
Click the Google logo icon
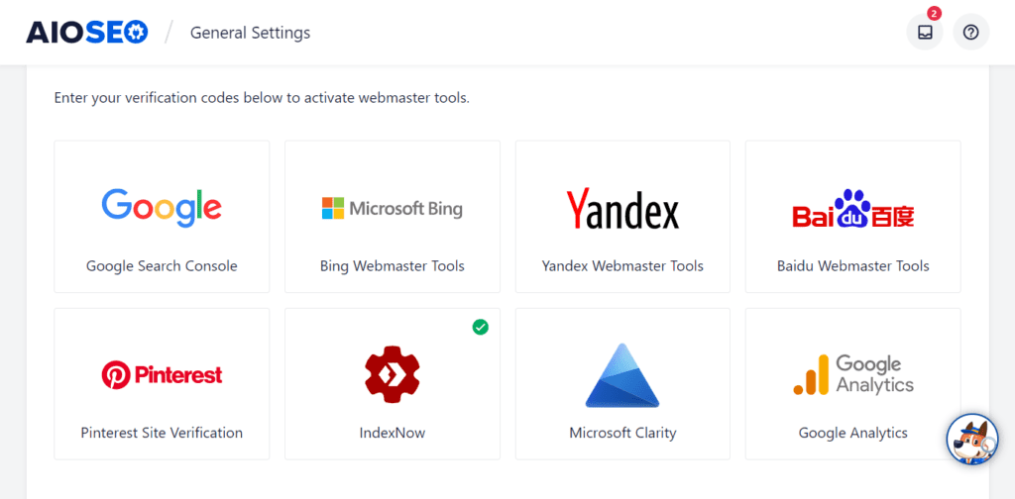pos(162,206)
